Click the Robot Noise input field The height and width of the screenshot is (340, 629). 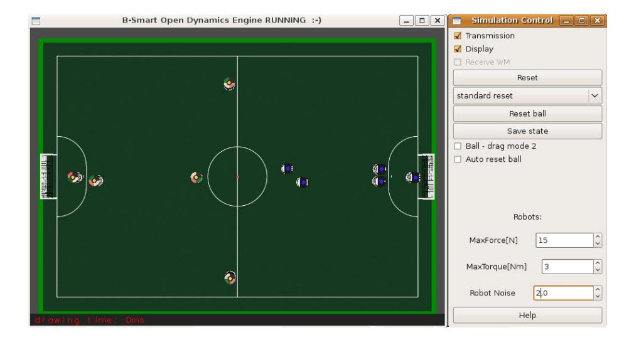[563, 293]
